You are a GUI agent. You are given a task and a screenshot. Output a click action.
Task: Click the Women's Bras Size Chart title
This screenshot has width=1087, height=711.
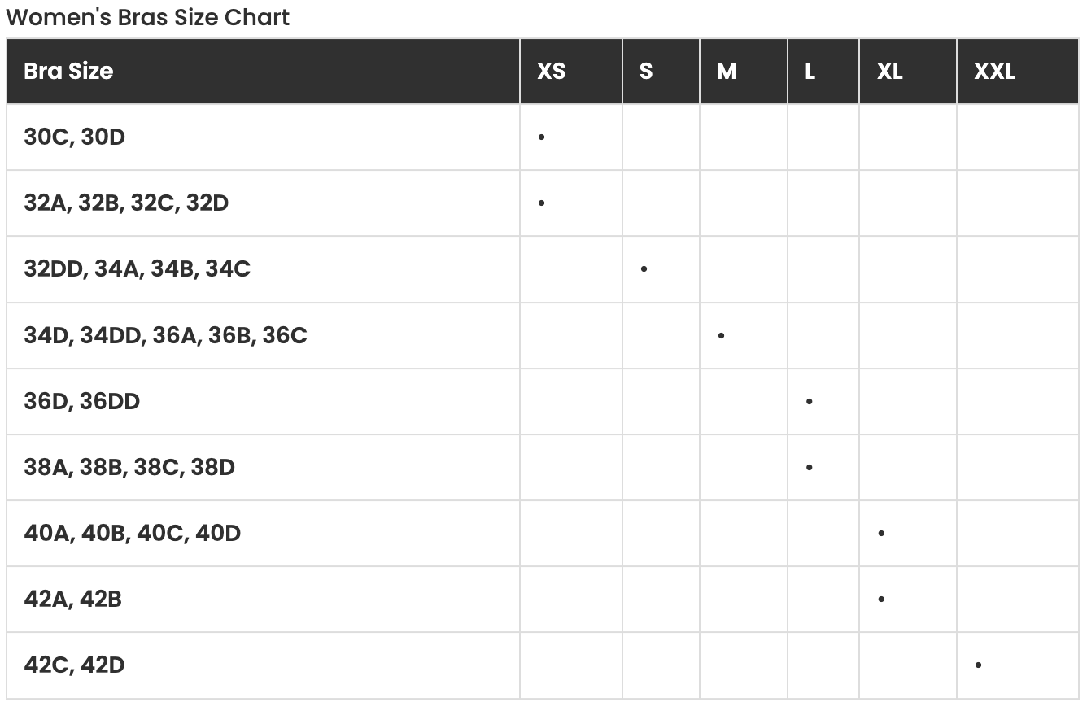click(147, 17)
